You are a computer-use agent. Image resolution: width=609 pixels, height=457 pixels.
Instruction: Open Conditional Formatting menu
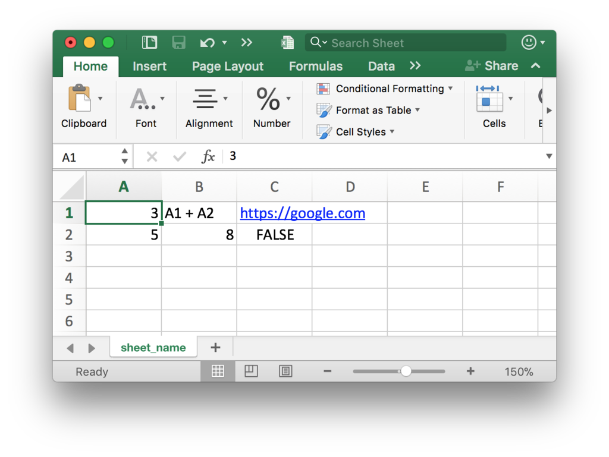pyautogui.click(x=385, y=89)
